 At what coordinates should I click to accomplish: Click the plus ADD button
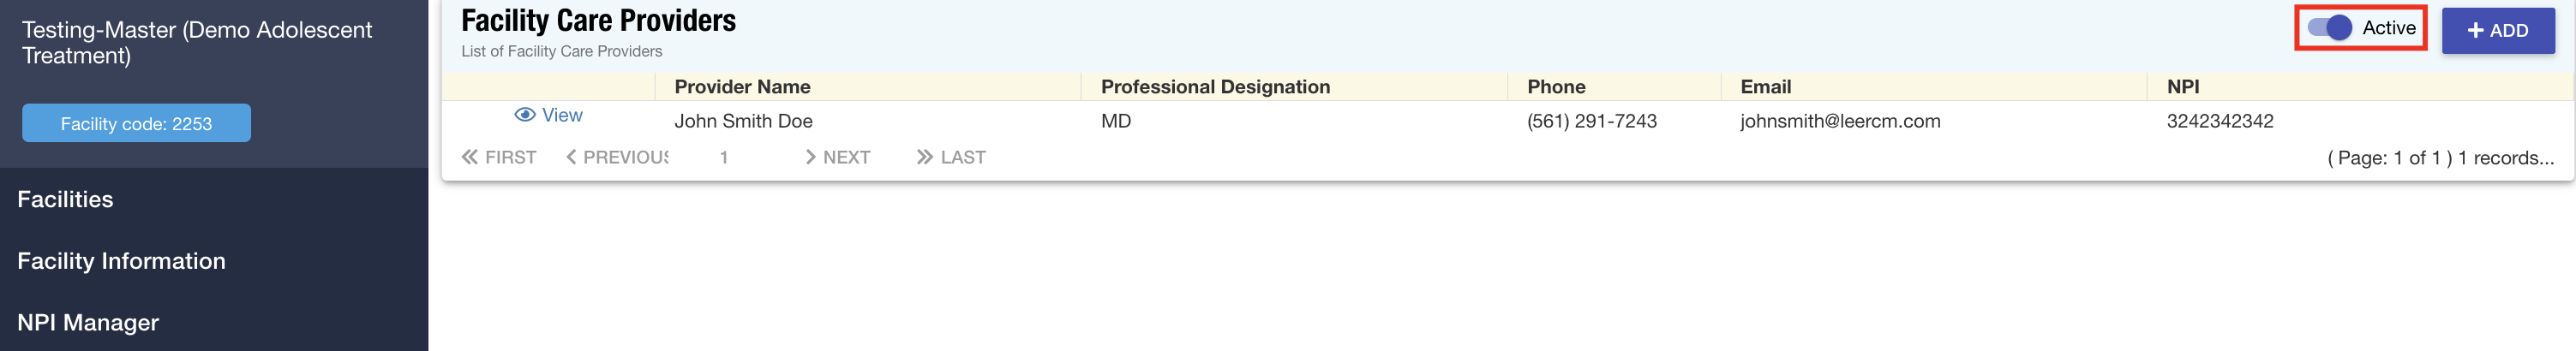tap(2497, 31)
